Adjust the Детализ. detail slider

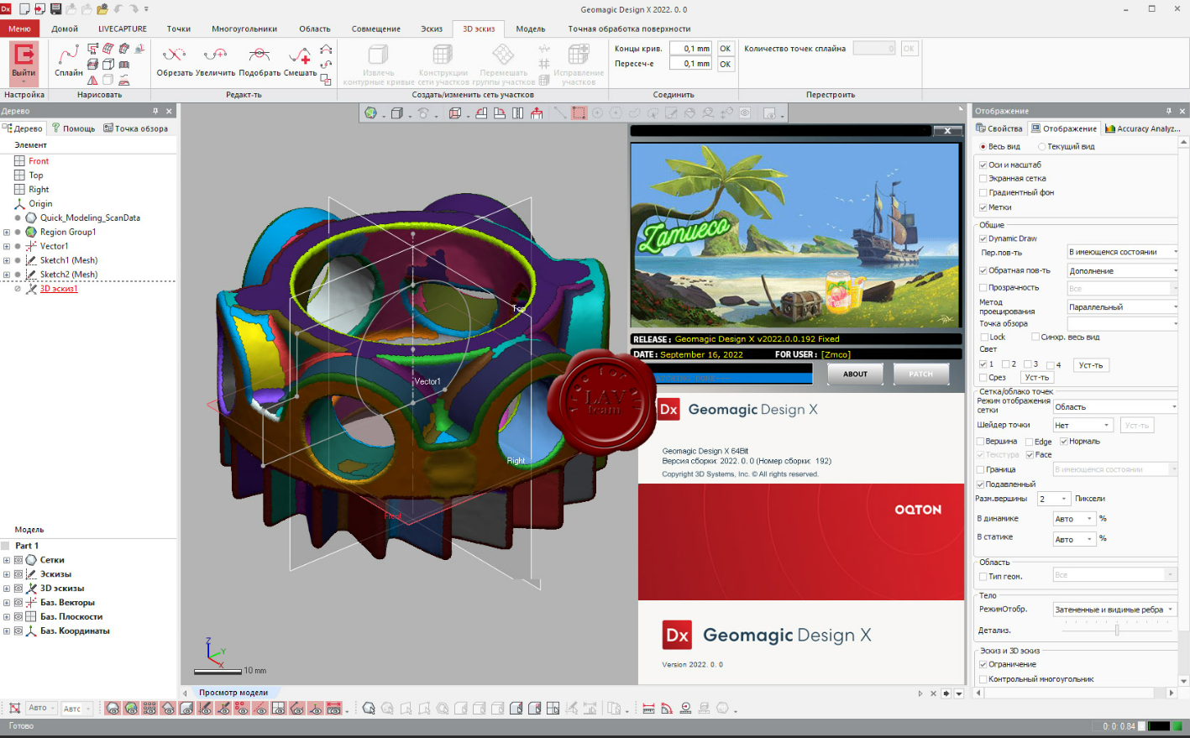[x=1117, y=630]
